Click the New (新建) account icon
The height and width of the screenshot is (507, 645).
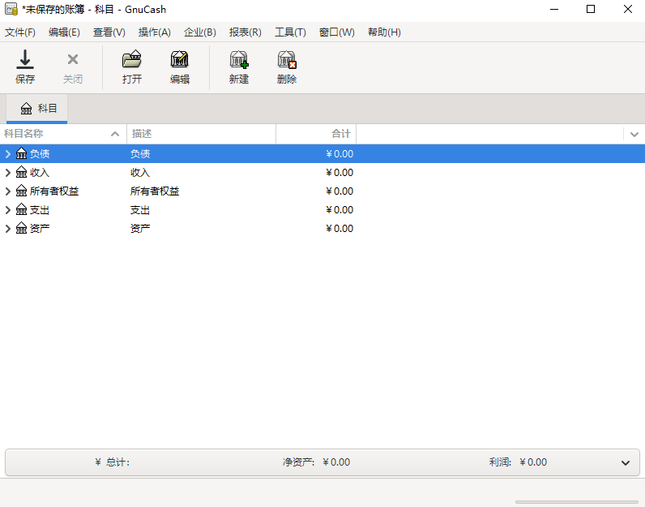(239, 59)
